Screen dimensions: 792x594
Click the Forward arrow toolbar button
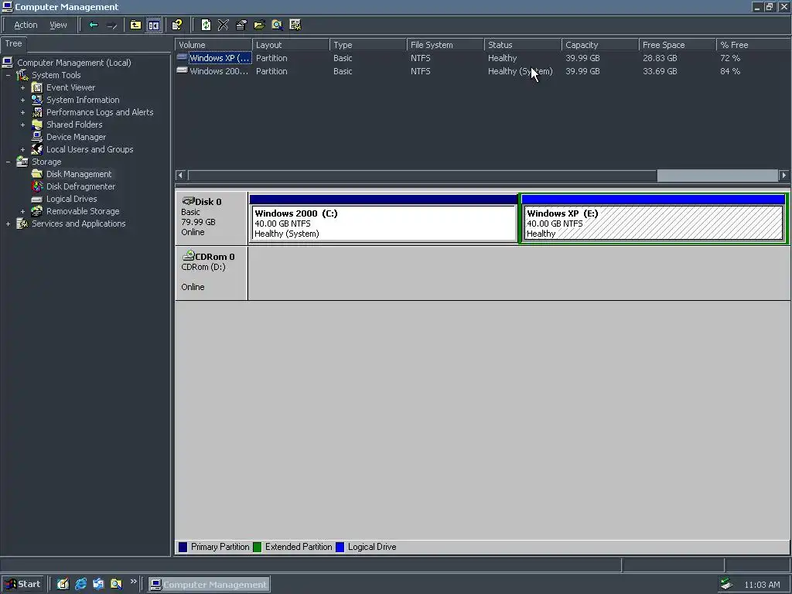pyautogui.click(x=111, y=25)
